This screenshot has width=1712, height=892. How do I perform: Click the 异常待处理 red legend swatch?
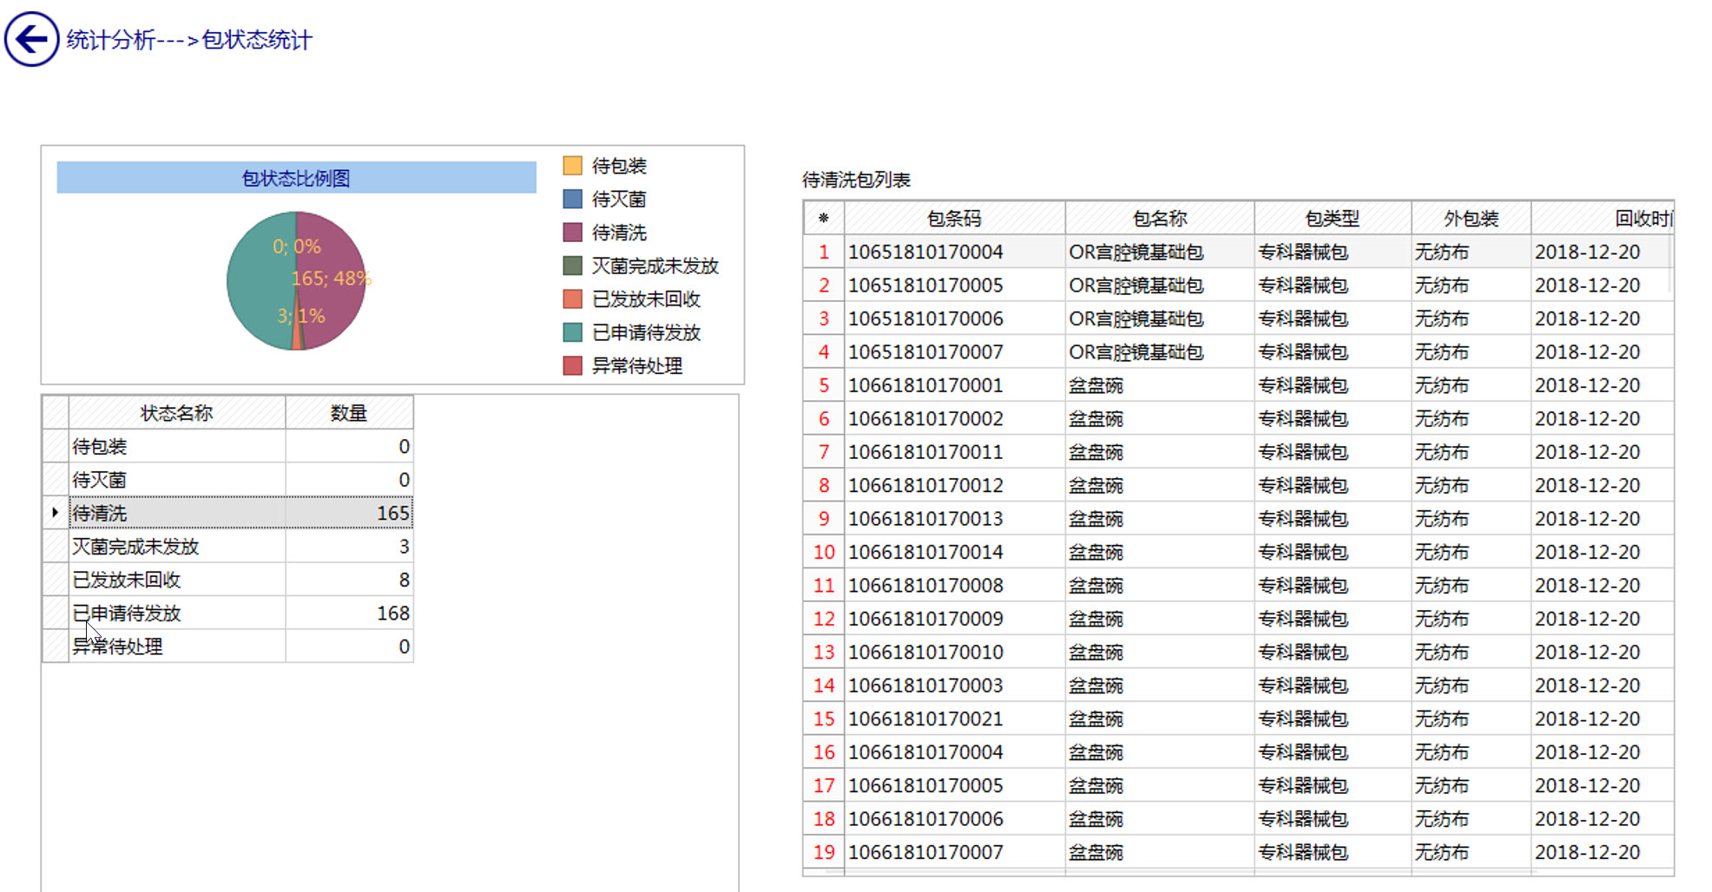tap(572, 365)
